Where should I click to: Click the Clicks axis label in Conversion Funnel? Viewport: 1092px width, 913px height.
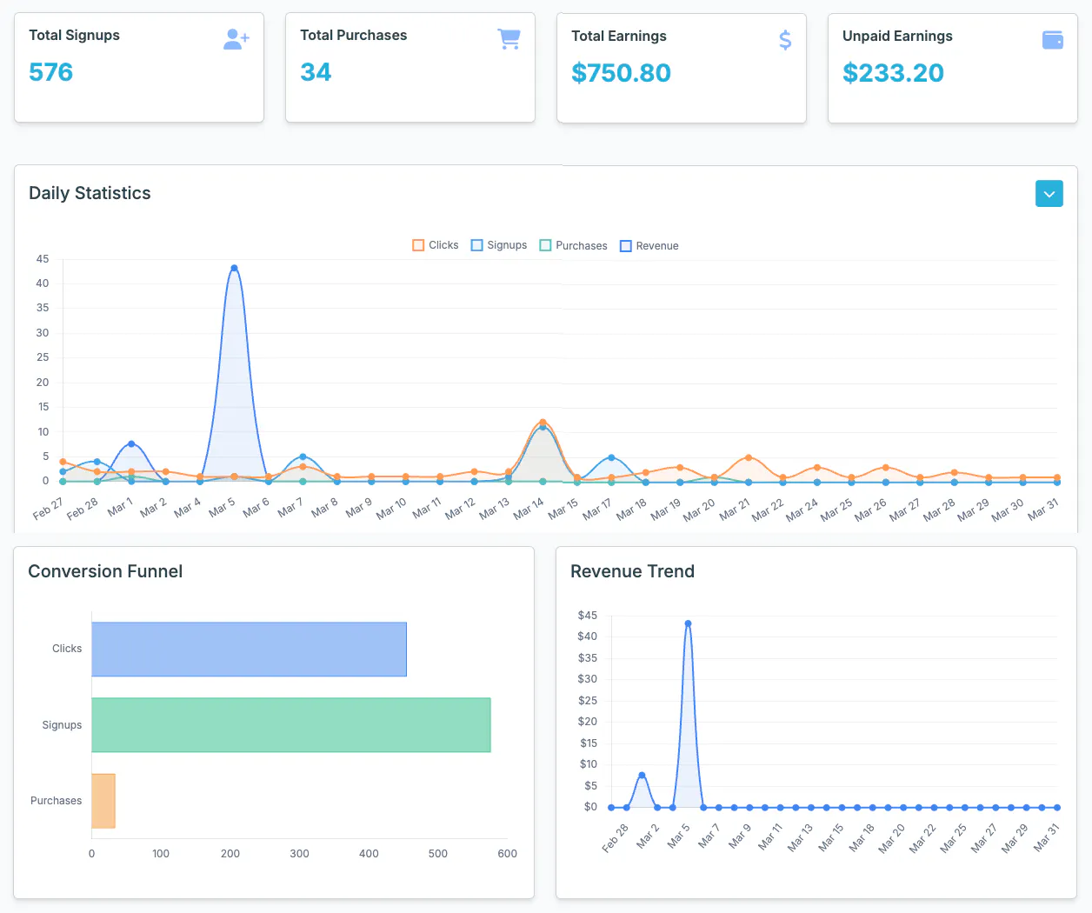pos(67,649)
